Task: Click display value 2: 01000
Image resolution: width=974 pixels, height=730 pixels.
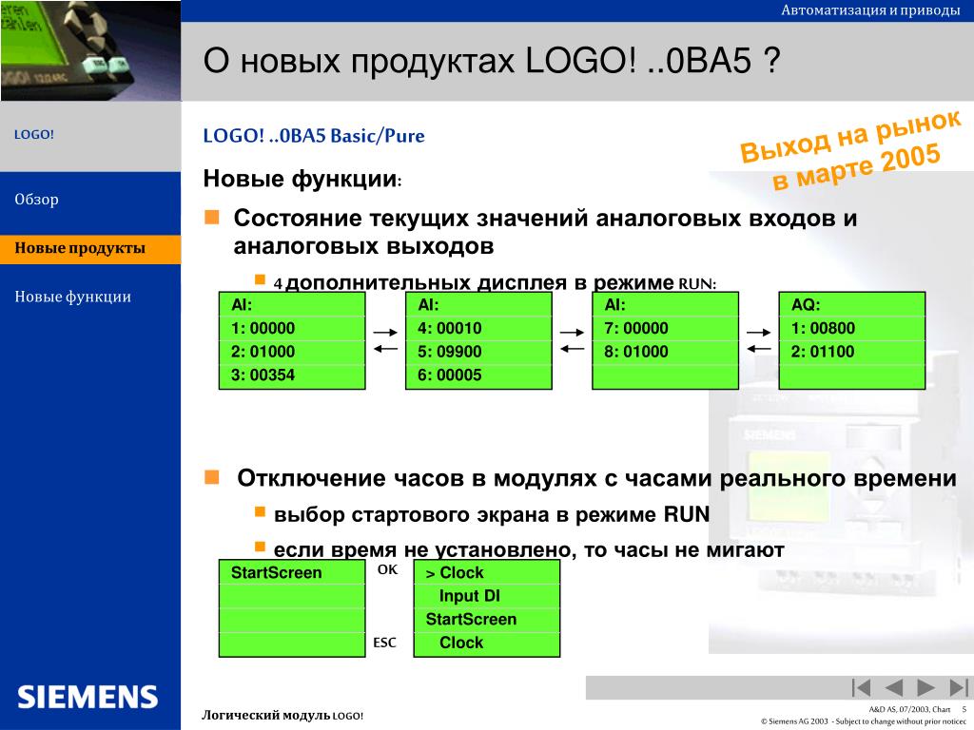Action: [263, 352]
